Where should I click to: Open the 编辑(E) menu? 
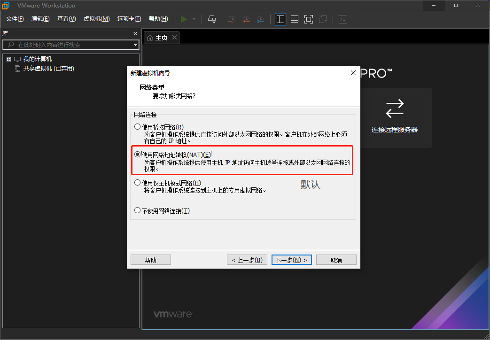[x=40, y=19]
